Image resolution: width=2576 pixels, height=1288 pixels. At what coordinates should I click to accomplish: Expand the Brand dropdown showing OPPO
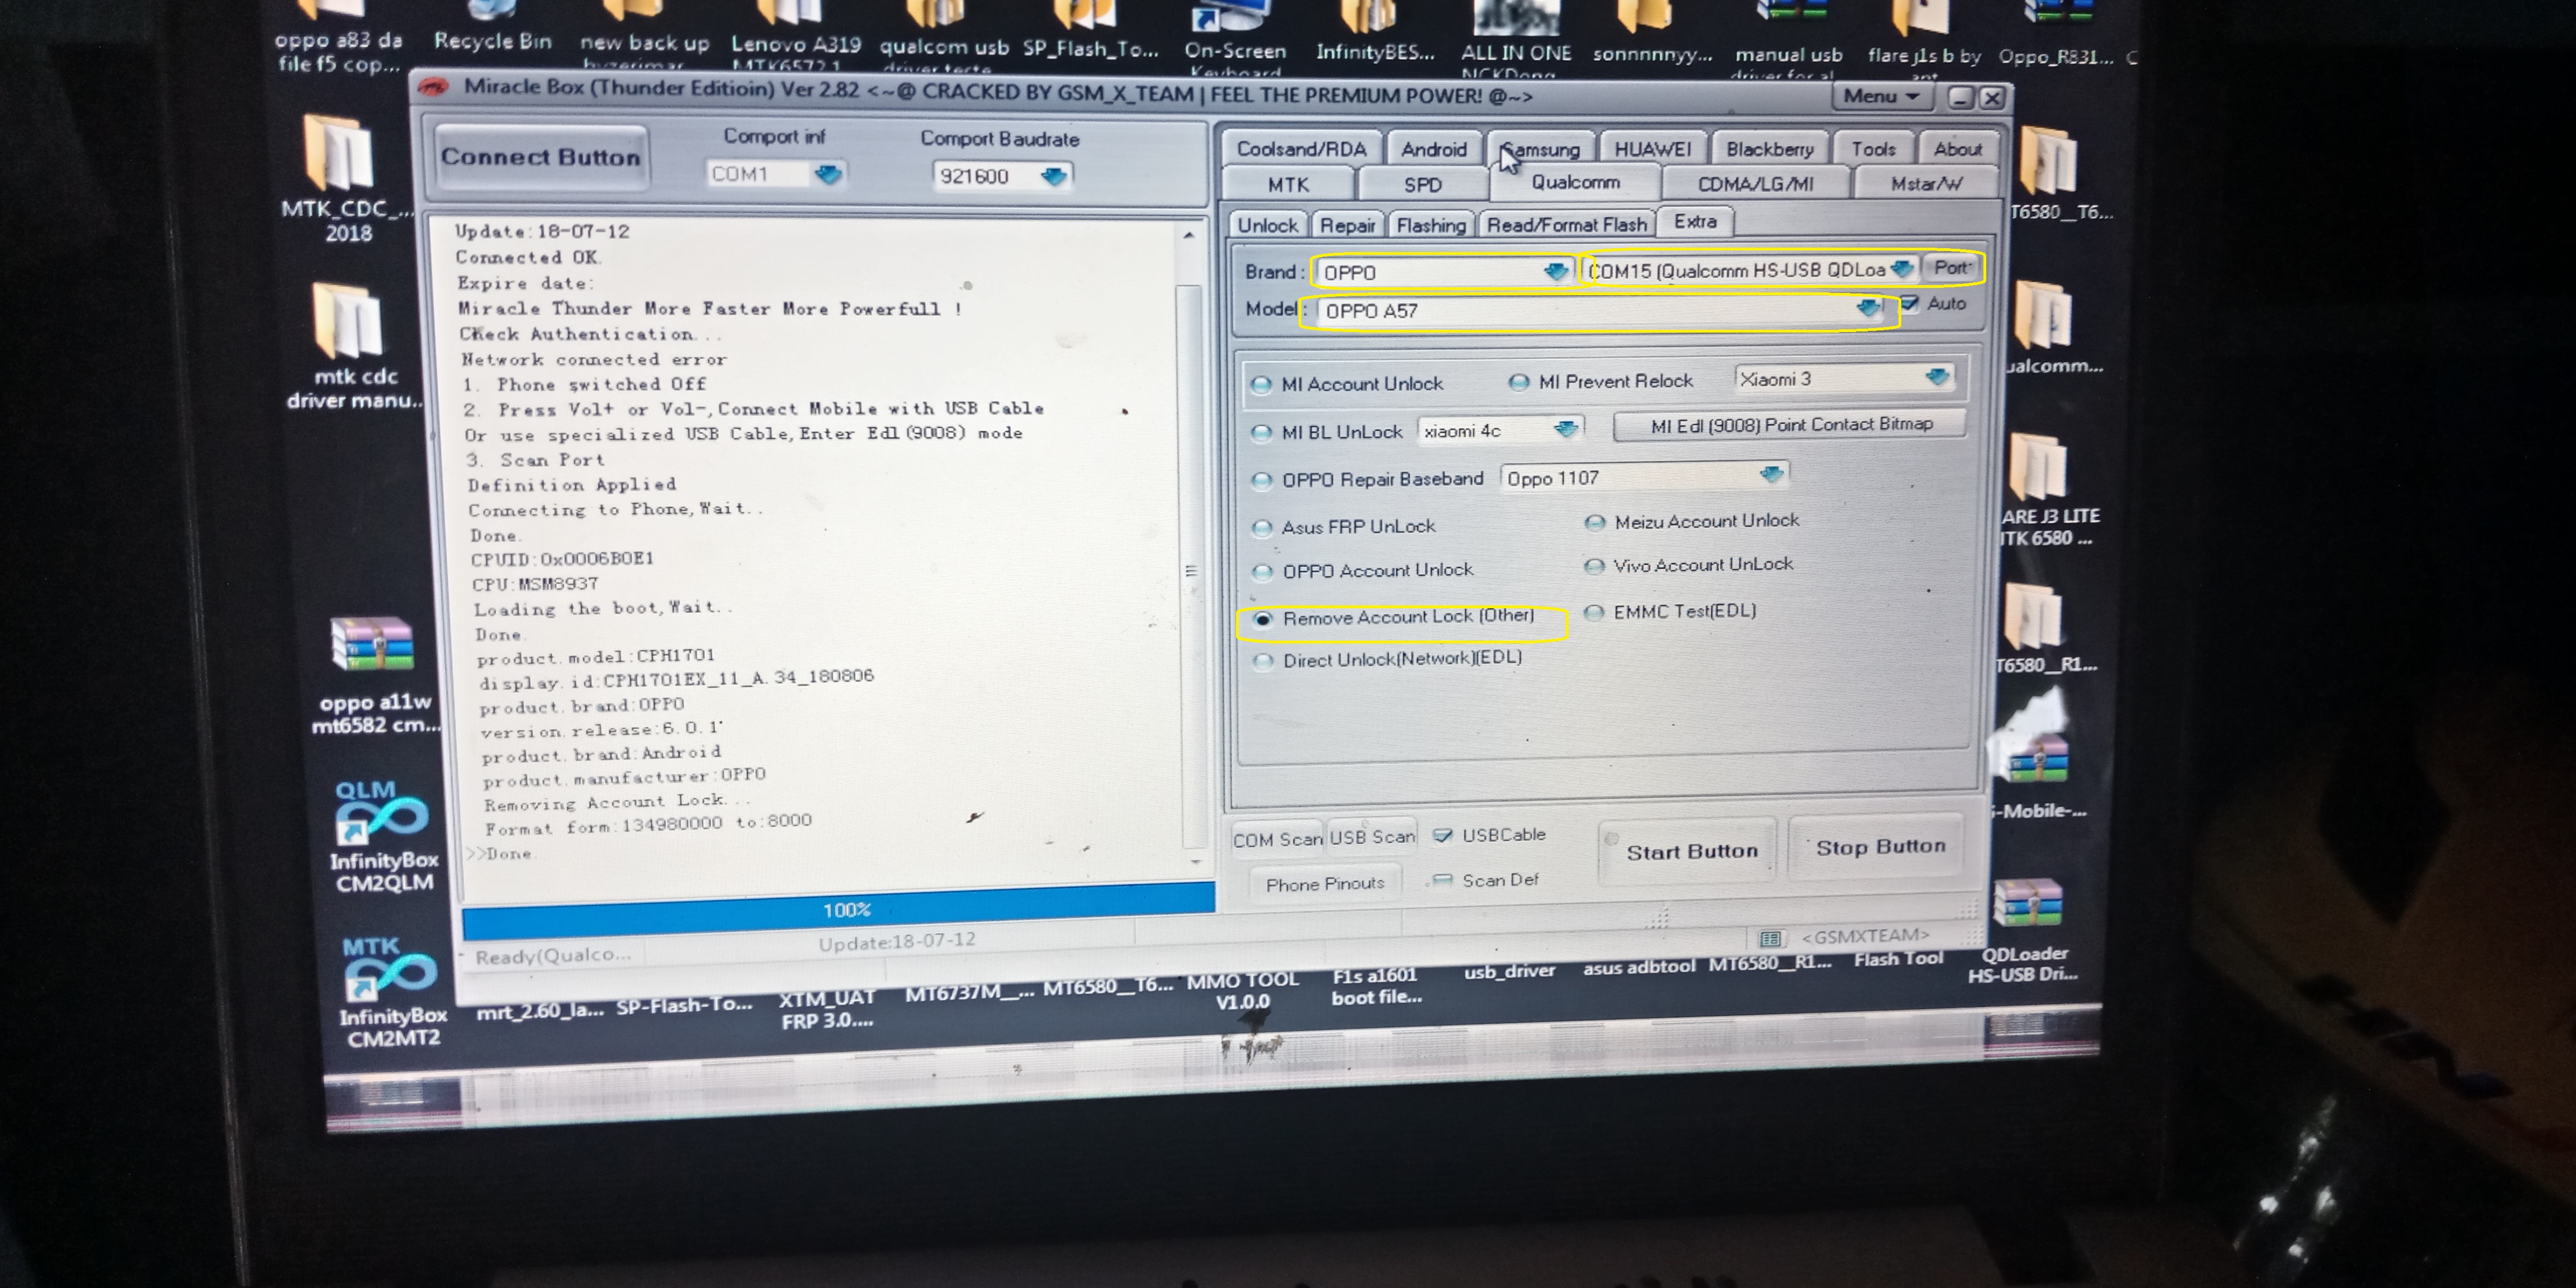1555,272
